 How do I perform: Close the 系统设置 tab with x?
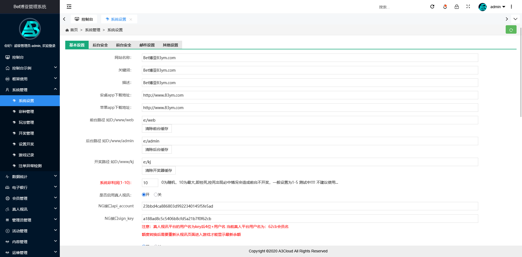pos(131,19)
